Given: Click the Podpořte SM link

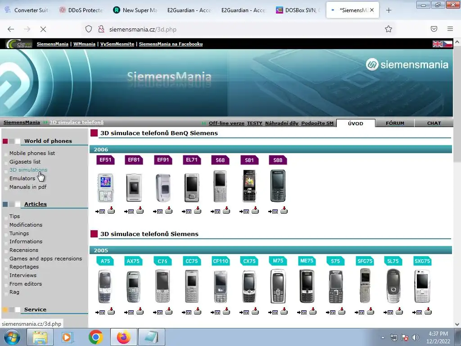Looking at the screenshot, I should pos(317,123).
